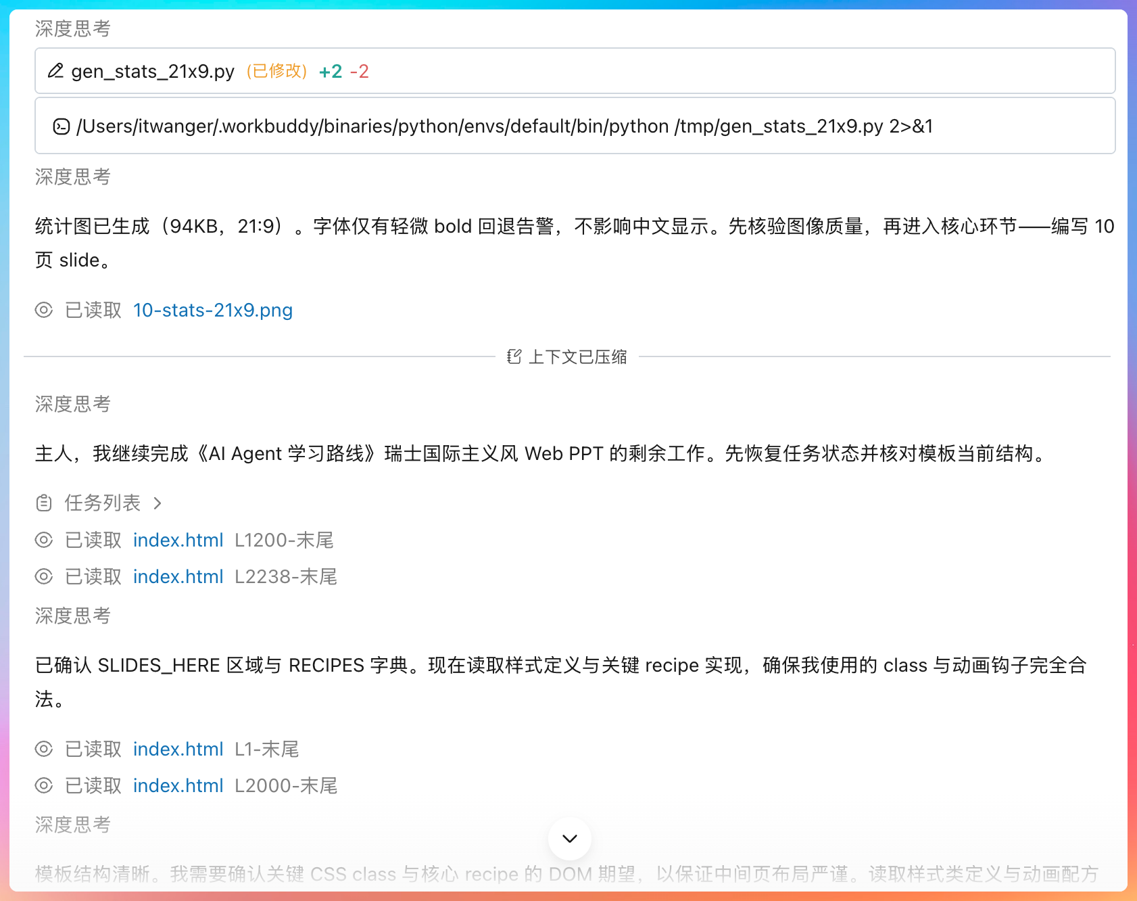This screenshot has height=901, width=1137.
Task: Click the scroll-to-bottom down arrow button
Action: (570, 839)
